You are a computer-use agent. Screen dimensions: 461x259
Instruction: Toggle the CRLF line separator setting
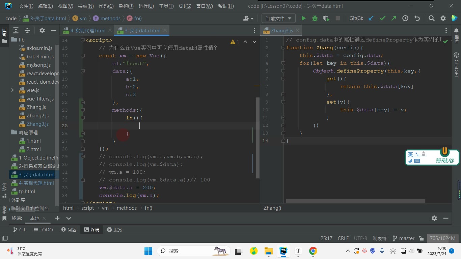(343, 238)
